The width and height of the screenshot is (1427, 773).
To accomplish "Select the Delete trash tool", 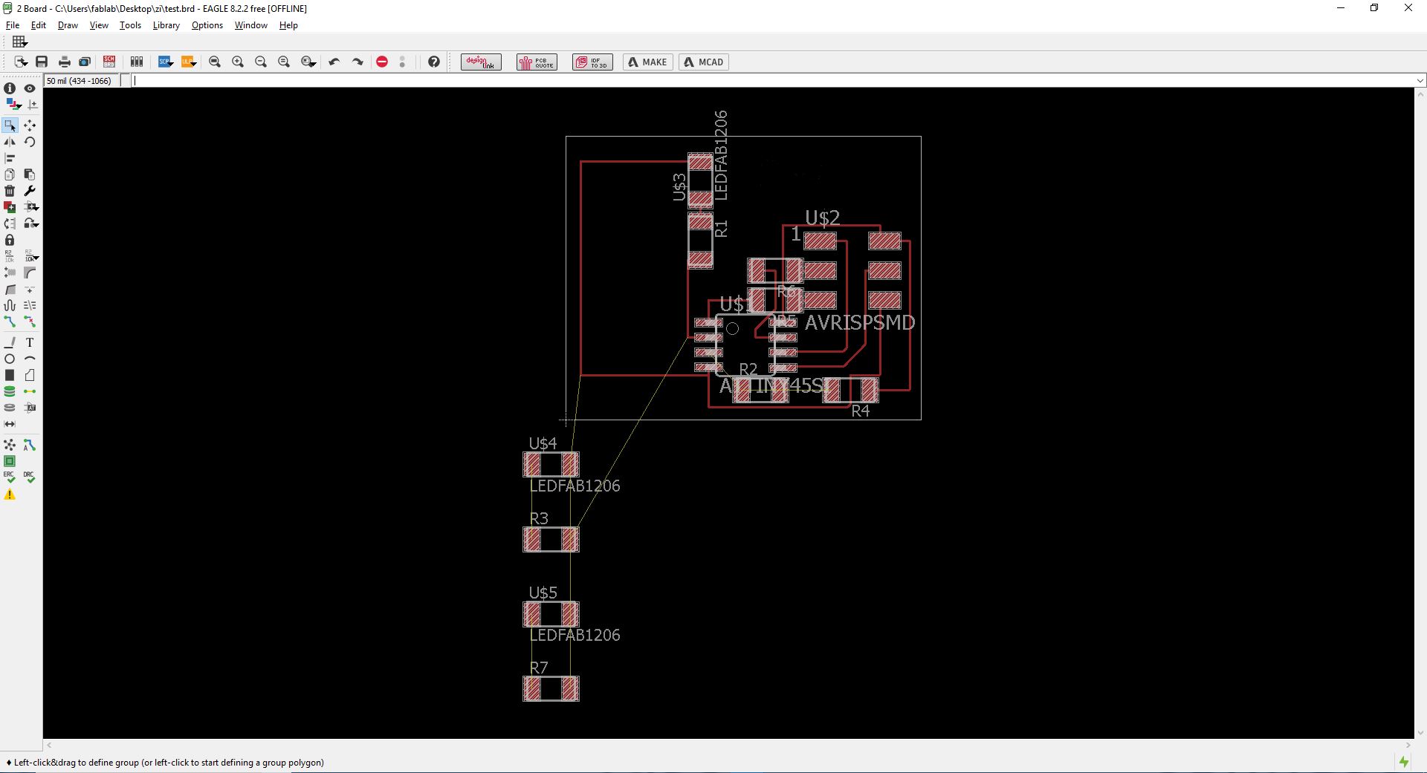I will point(10,191).
